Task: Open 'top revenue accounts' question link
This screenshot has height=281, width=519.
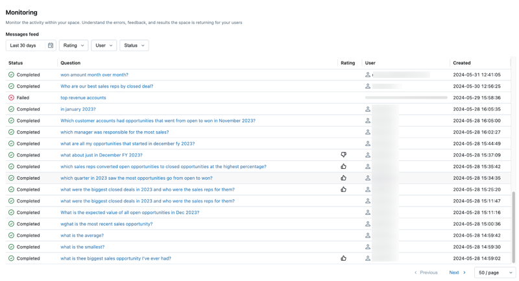Action: pos(83,98)
